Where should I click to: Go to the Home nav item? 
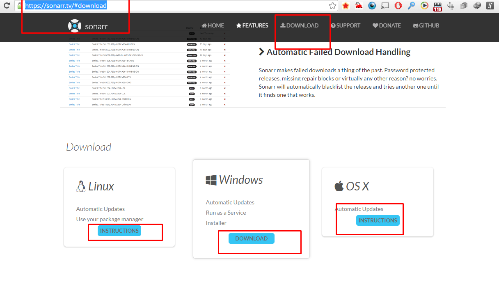[213, 25]
